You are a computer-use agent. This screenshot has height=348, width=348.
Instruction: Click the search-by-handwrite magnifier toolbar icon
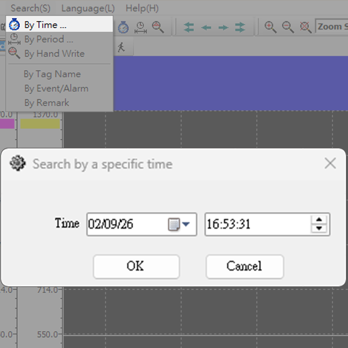[x=158, y=27]
